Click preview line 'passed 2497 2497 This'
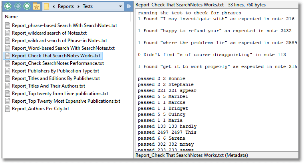This screenshot has height=164, width=304. coord(167,132)
